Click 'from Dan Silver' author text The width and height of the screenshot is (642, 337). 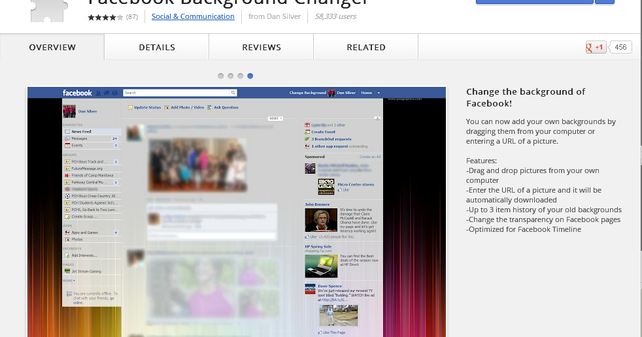[275, 16]
